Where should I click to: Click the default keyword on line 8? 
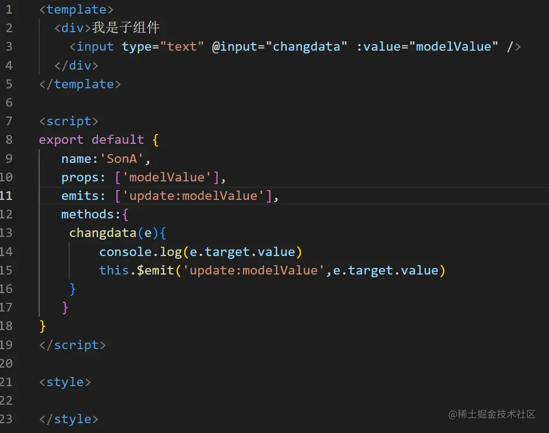[x=118, y=139]
